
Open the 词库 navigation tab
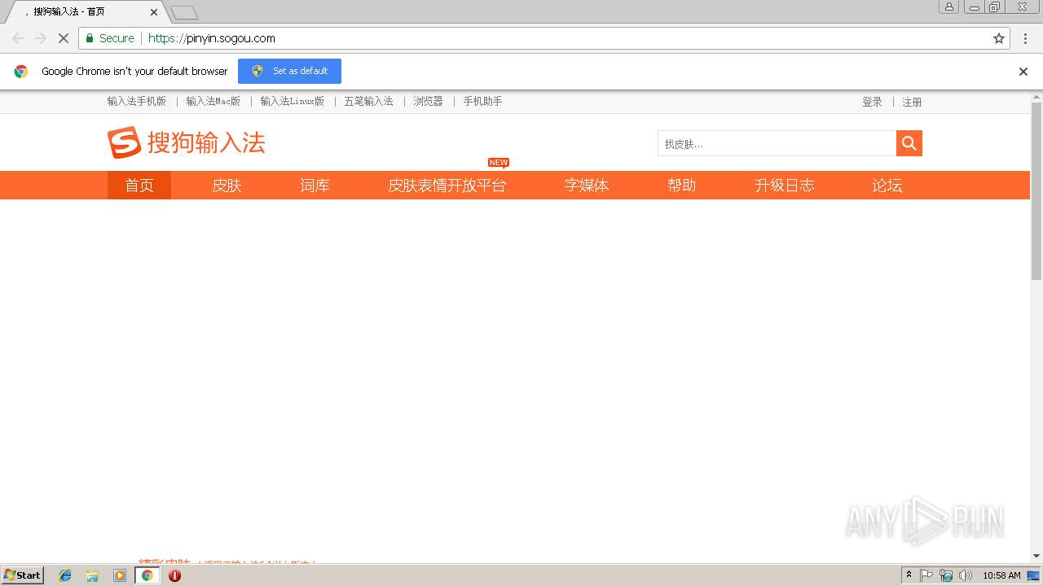point(315,186)
